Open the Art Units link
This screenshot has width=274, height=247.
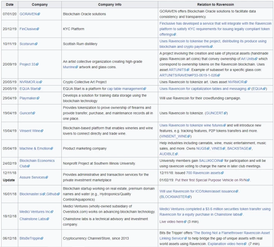pos(249,59)
